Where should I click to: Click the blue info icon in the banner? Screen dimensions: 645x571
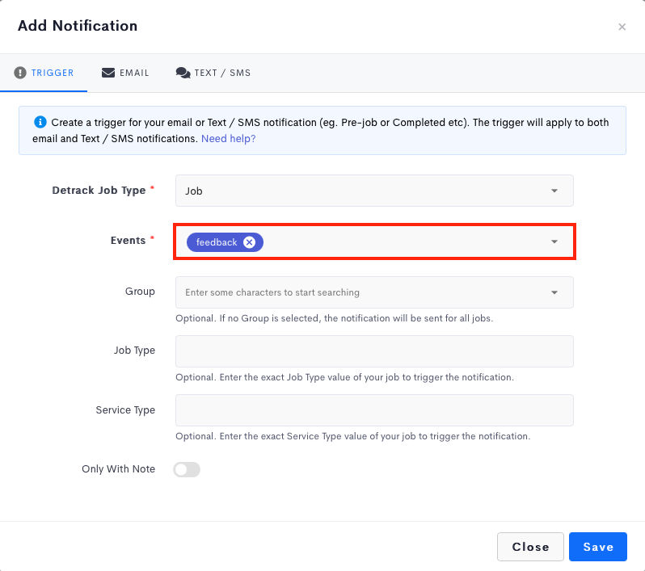[40, 123]
